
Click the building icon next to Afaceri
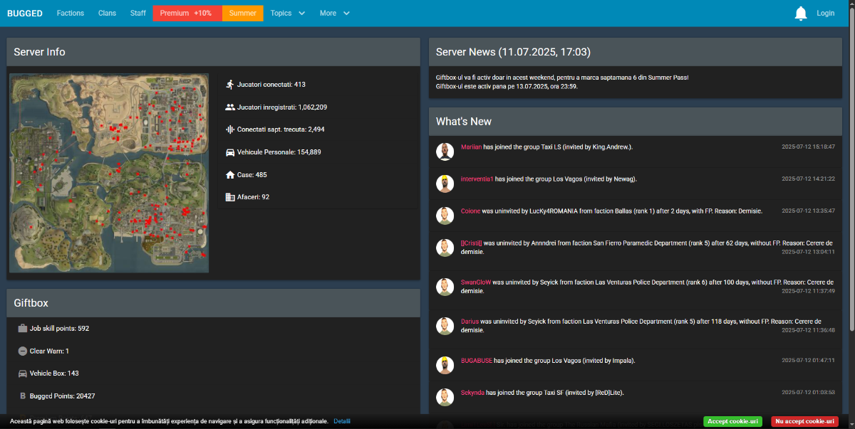229,197
